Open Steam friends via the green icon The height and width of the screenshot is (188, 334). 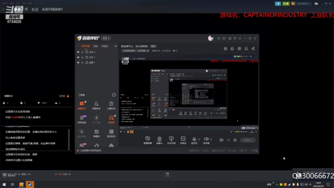286,4
